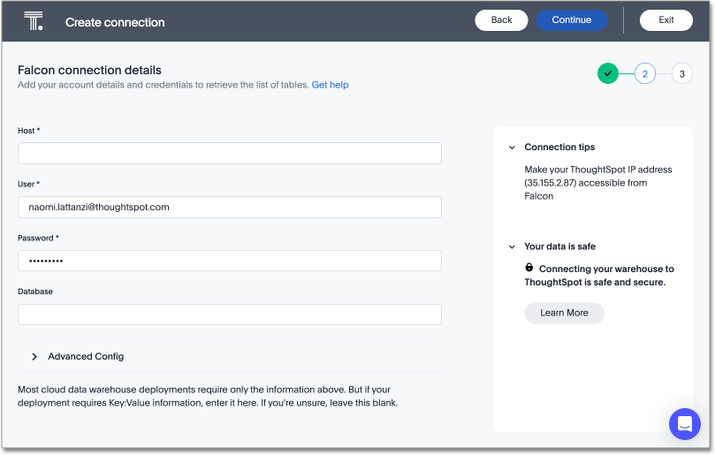Collapse Your data is safe section

click(512, 247)
